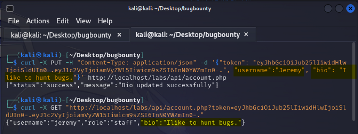Screen dimensions: 358x134
Task: Open the Edit menu
Action: (x=62, y=21)
